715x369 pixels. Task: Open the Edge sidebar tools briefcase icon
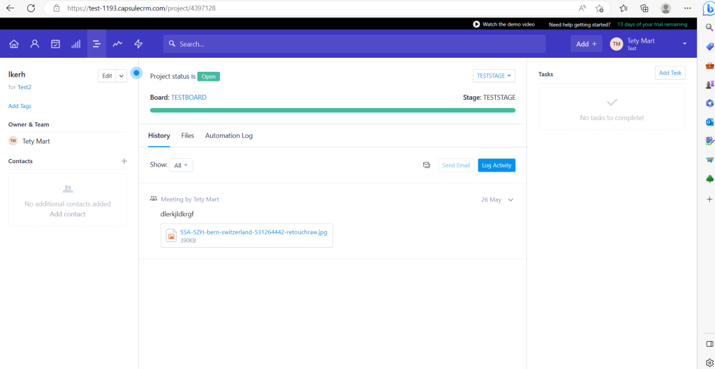(709, 66)
